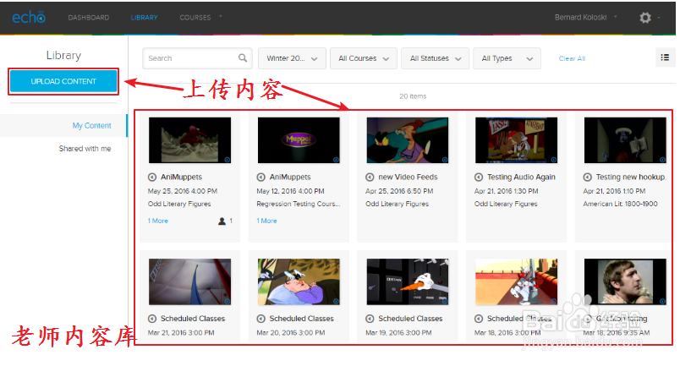The width and height of the screenshot is (680, 366).
Task: Click the shared user icon on AniMuppets card
Action: click(x=222, y=221)
